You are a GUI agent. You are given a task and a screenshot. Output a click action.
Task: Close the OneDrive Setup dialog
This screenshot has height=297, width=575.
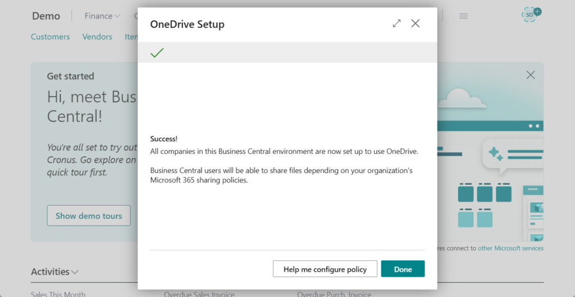pyautogui.click(x=416, y=24)
